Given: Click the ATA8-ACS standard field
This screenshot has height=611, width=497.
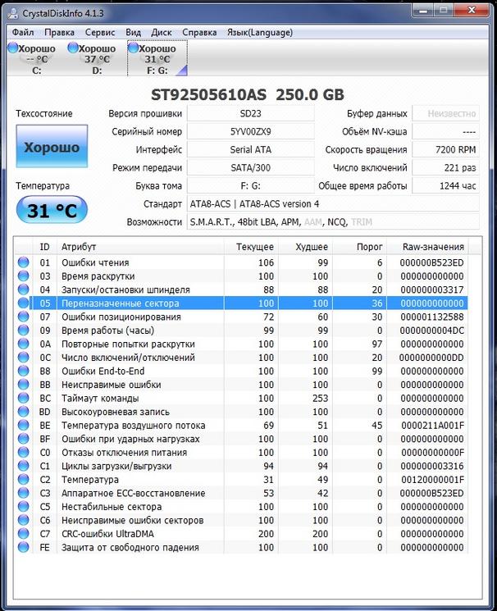Looking at the screenshot, I should (333, 203).
